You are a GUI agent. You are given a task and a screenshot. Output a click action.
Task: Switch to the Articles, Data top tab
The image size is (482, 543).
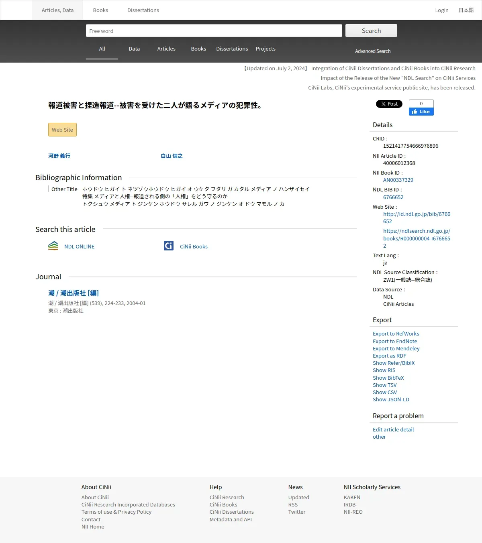tap(57, 10)
